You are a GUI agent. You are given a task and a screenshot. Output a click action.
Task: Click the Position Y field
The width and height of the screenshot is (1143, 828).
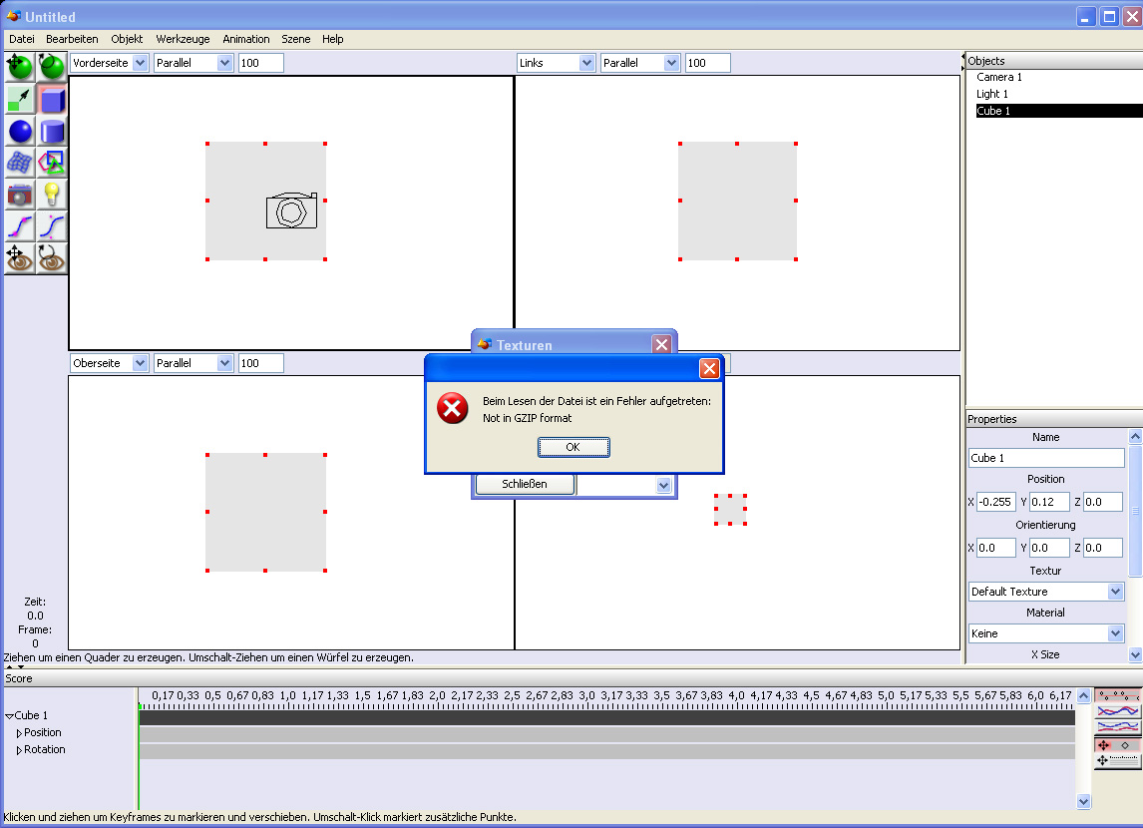[1049, 502]
